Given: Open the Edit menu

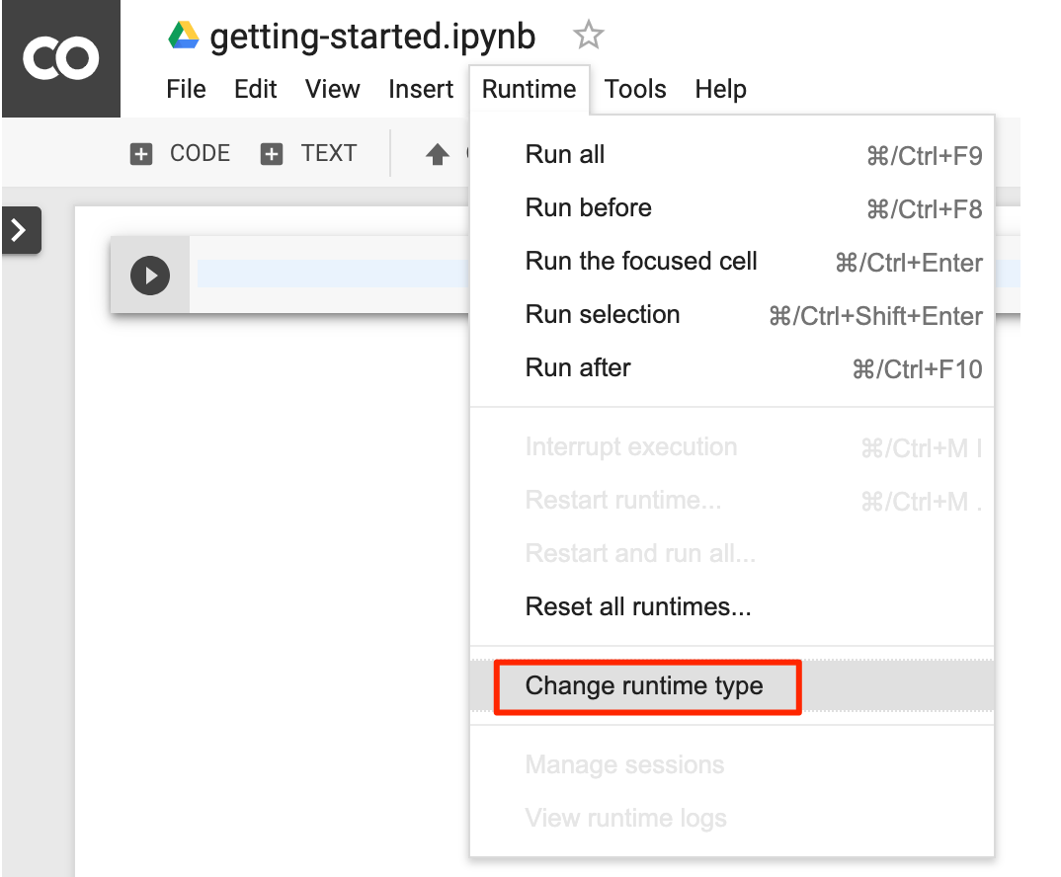Looking at the screenshot, I should coord(255,89).
